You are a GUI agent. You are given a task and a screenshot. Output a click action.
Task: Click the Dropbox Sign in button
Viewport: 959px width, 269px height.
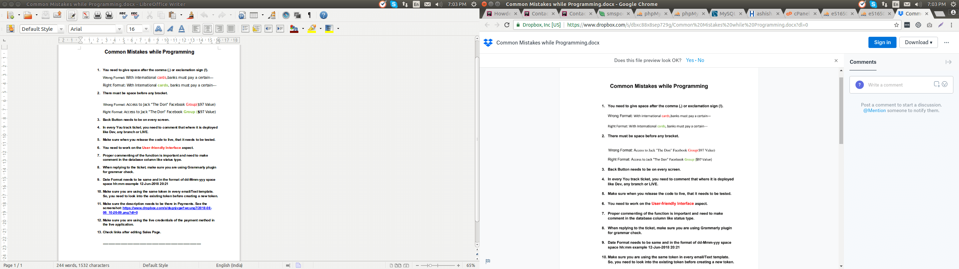click(882, 42)
